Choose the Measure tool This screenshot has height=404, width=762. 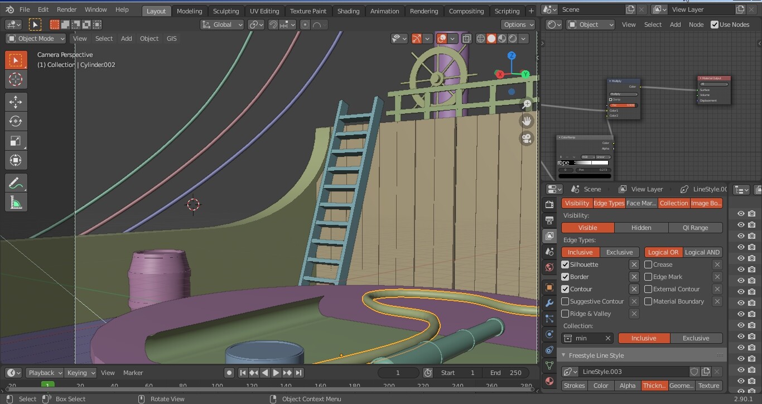tap(16, 203)
